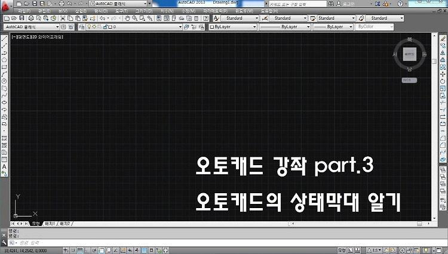The image size is (448, 254).
Task: Click Cut scissors icon in standard toolbar
Action: coord(63,18)
